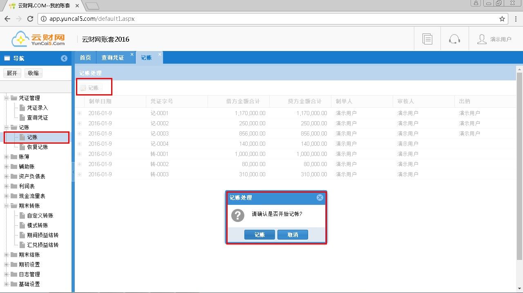Screen dimensions: 523x293
Task: Collapse navigation panel with the arrow icon
Action: tap(64, 58)
